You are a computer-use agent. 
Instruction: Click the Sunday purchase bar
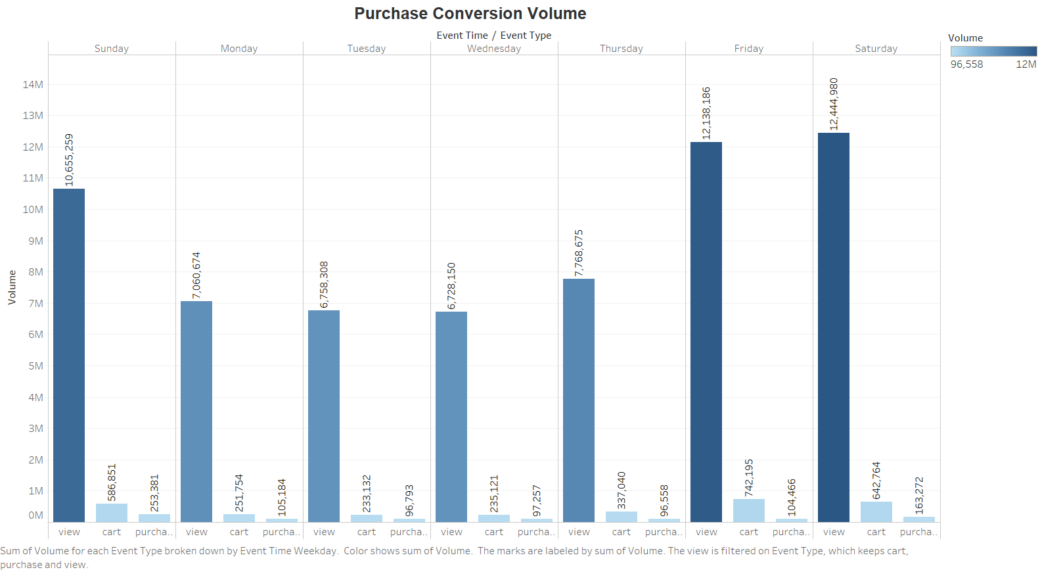click(x=154, y=518)
